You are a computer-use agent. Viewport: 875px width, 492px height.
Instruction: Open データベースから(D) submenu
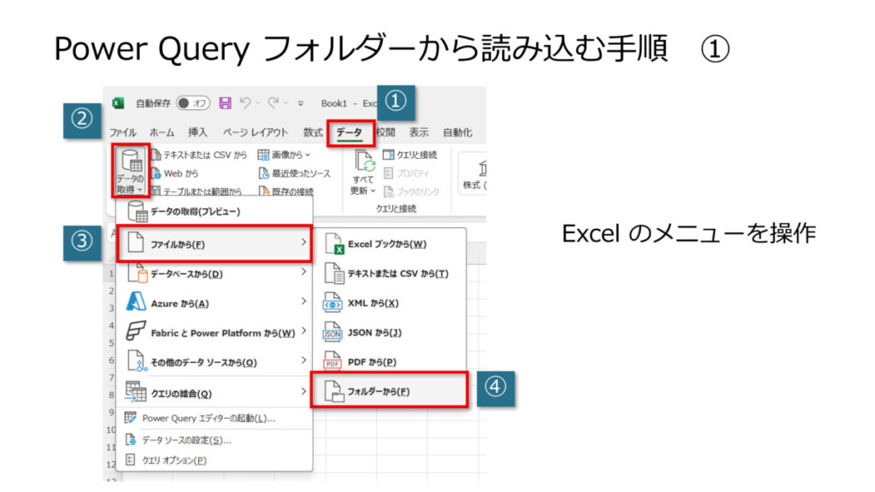click(214, 274)
